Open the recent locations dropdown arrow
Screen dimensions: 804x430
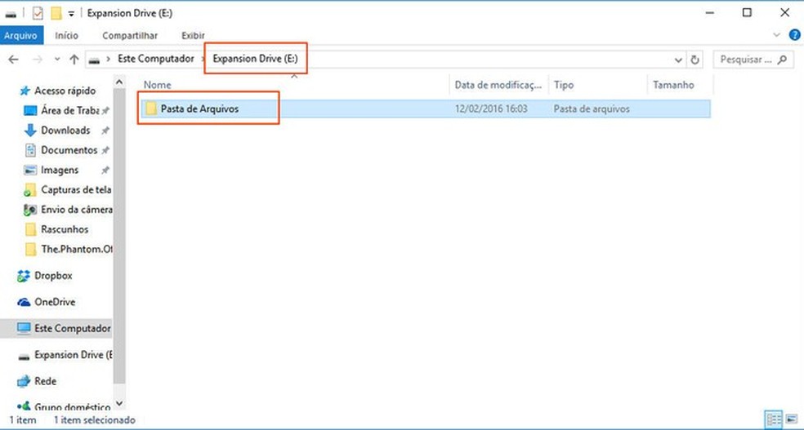57,60
